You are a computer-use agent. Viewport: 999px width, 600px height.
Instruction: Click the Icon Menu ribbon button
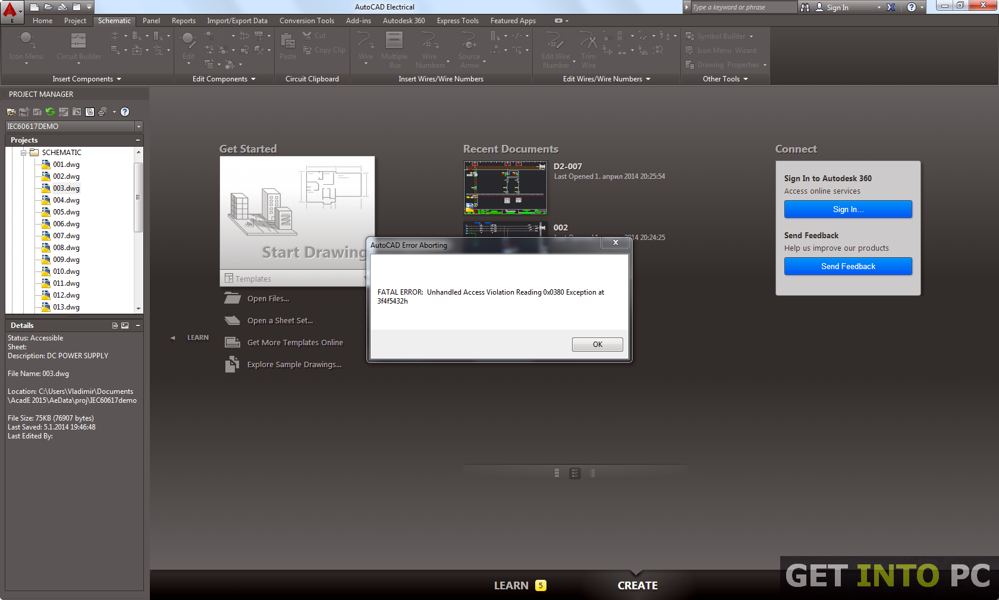(26, 48)
